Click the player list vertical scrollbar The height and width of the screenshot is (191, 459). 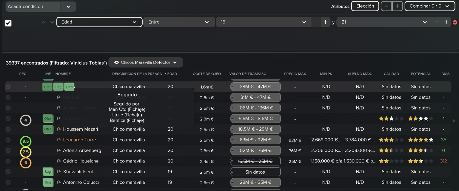[x=454, y=121]
